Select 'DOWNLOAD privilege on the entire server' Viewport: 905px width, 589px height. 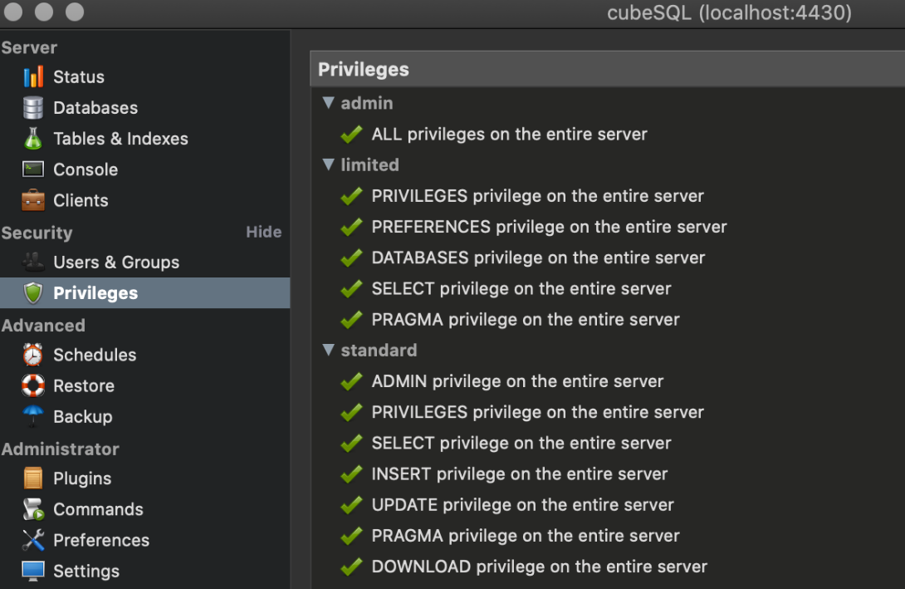tap(539, 567)
